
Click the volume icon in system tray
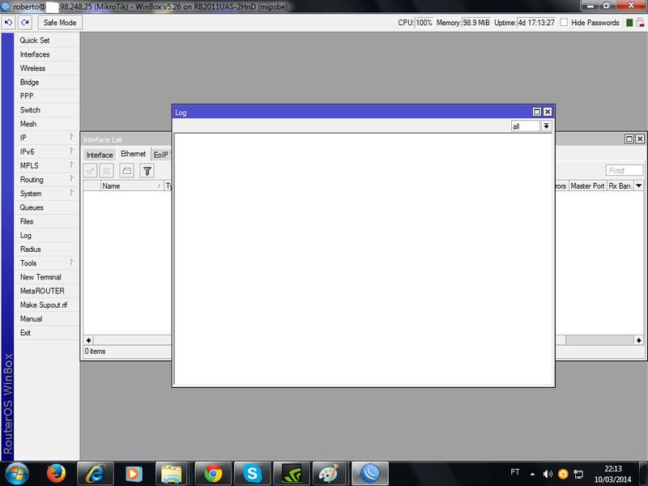pos(548,474)
